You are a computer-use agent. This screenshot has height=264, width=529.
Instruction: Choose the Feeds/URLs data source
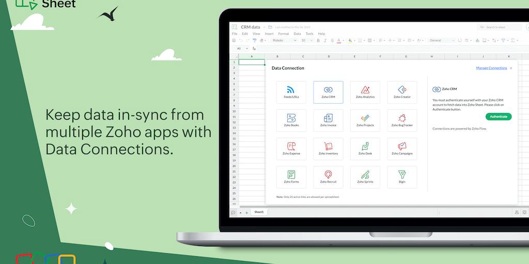click(x=291, y=92)
